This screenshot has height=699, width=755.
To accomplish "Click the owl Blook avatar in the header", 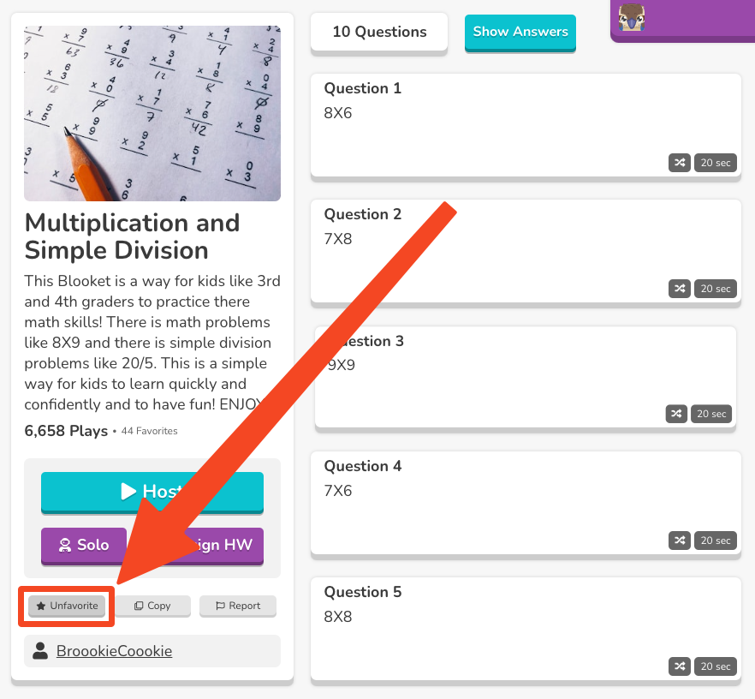I will [x=631, y=18].
